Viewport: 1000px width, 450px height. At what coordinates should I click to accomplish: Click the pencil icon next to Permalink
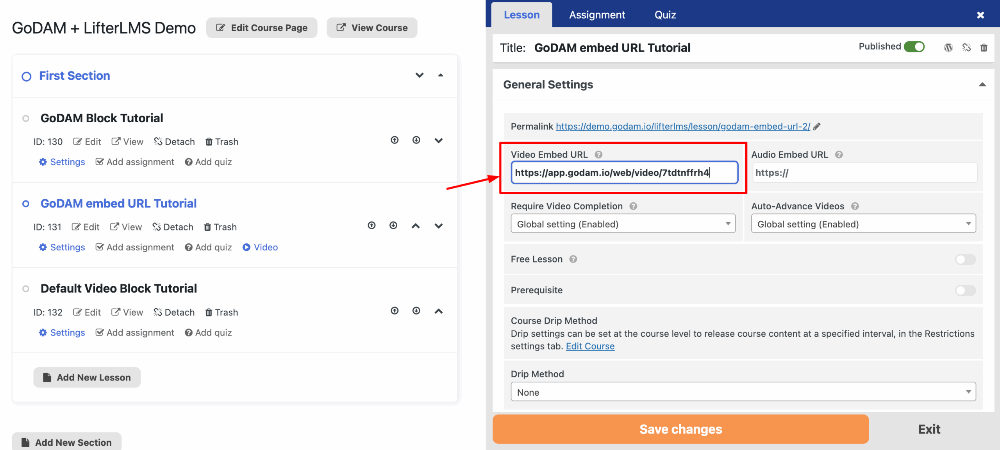(817, 127)
